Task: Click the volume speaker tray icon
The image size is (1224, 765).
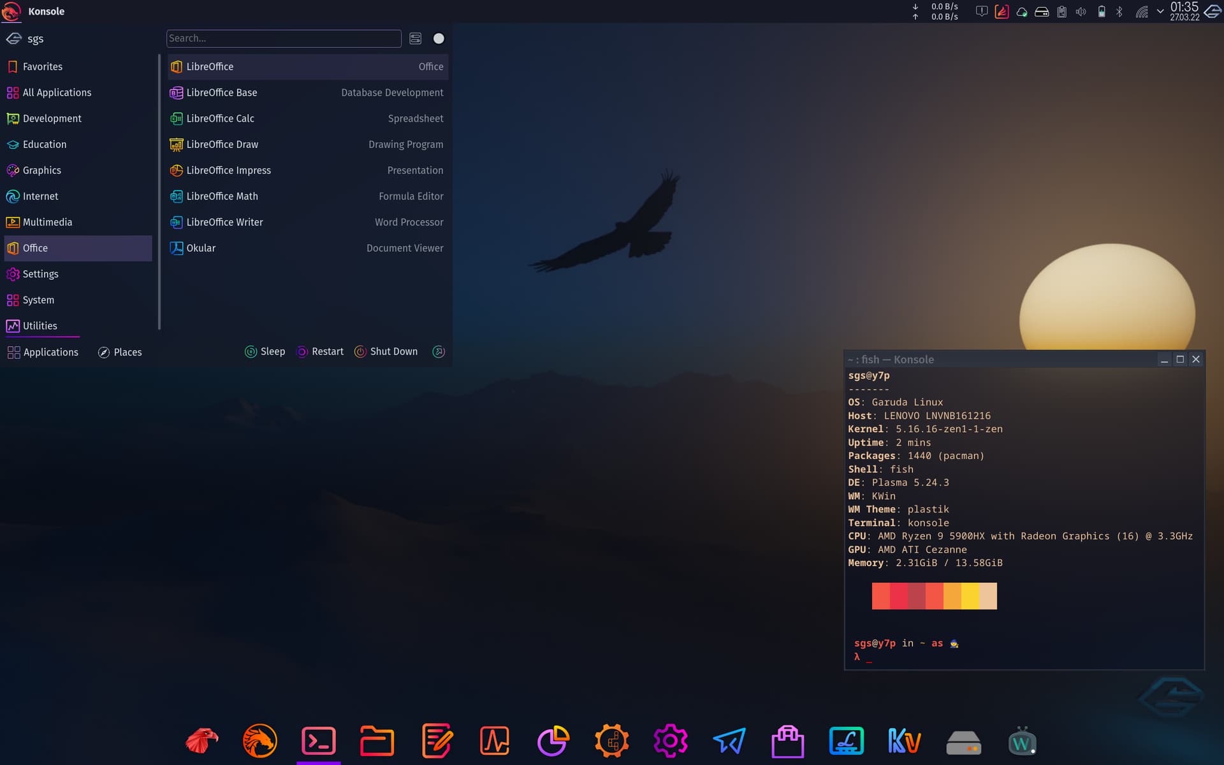Action: (x=1081, y=11)
